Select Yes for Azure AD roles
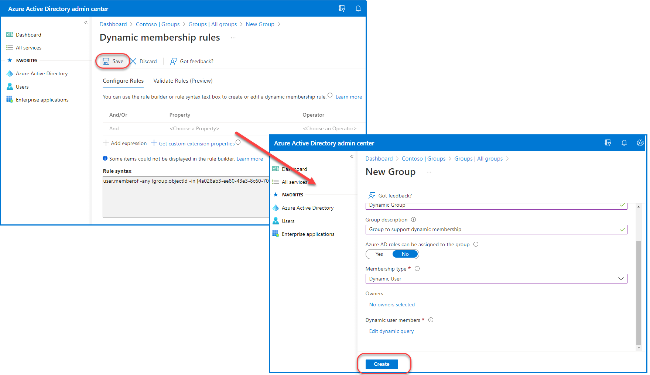Image resolution: width=650 pixels, height=375 pixels. (x=379, y=254)
